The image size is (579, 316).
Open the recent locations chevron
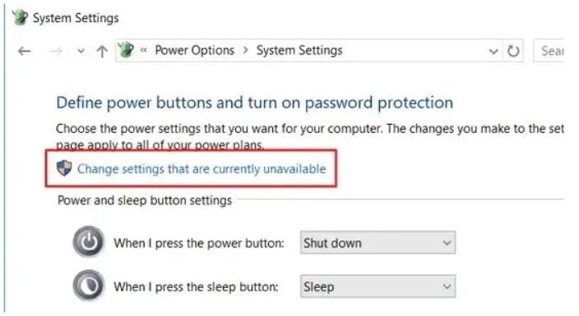coord(81,51)
